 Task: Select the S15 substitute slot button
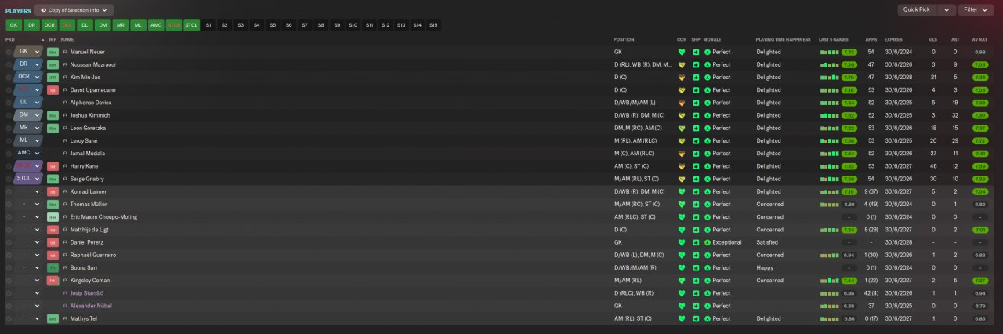click(433, 25)
